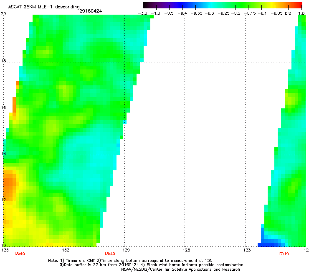Click the -0.1 color scale label
The height and width of the screenshot is (272, 309).
pyautogui.click(x=262, y=13)
